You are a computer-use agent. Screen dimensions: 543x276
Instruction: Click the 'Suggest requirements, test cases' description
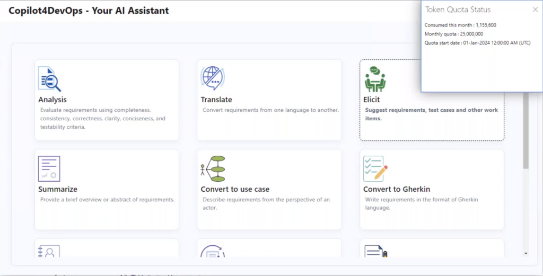432,114
